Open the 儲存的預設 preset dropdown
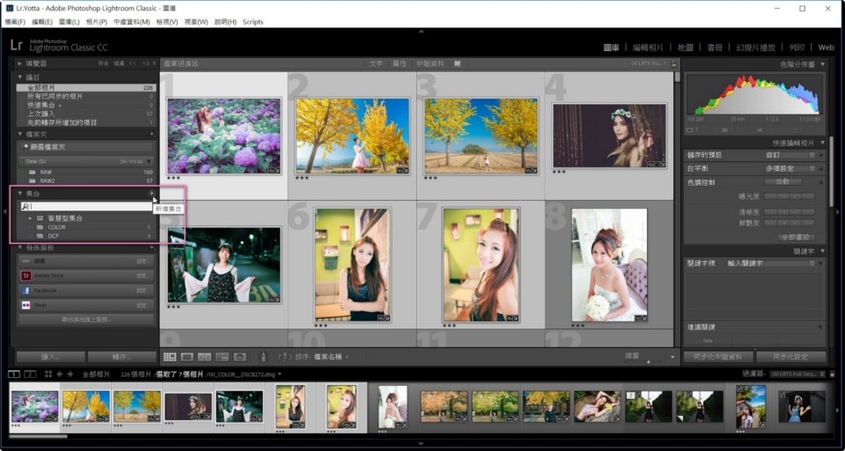Screen dimensions: 845x451 [x=790, y=155]
